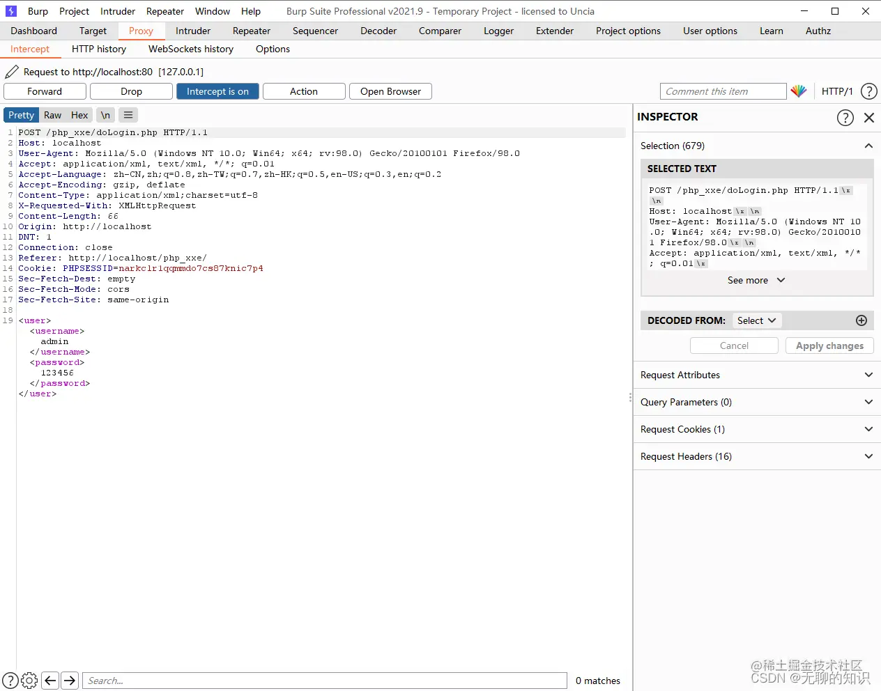Forward the intercepted request

[45, 91]
